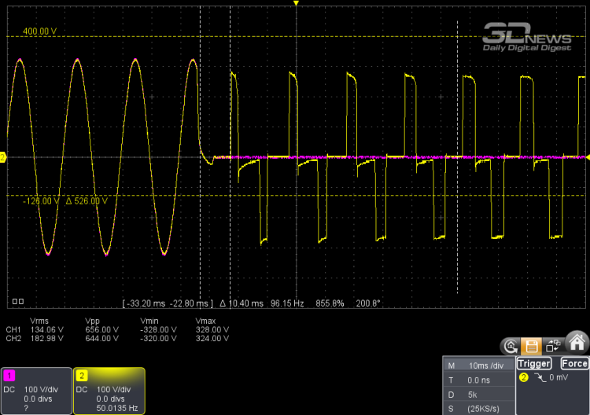The width and height of the screenshot is (590, 415).
Task: Click the window switch icon beside save
Action: click(x=553, y=346)
